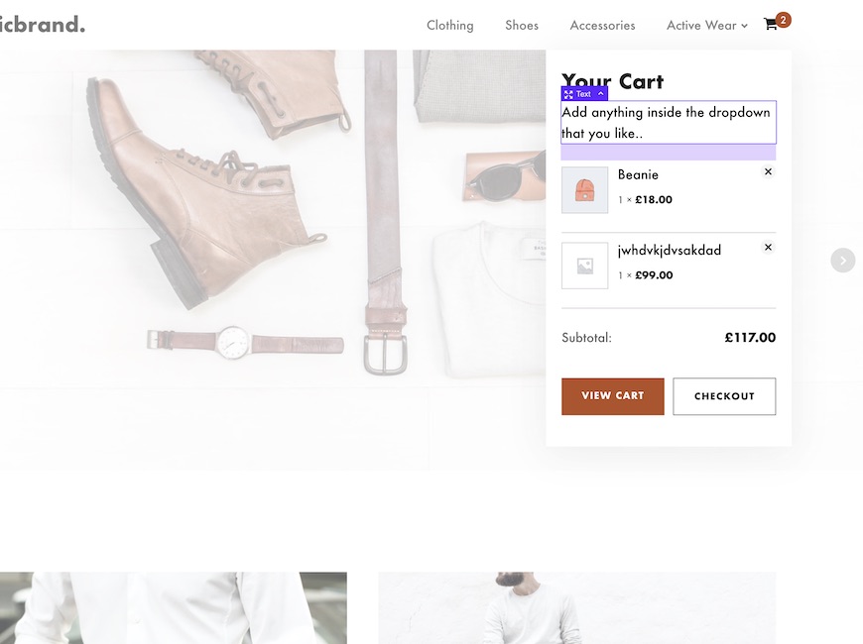Click the move handle icon on Text label
Viewport: 863px width, 644px height.
point(568,94)
